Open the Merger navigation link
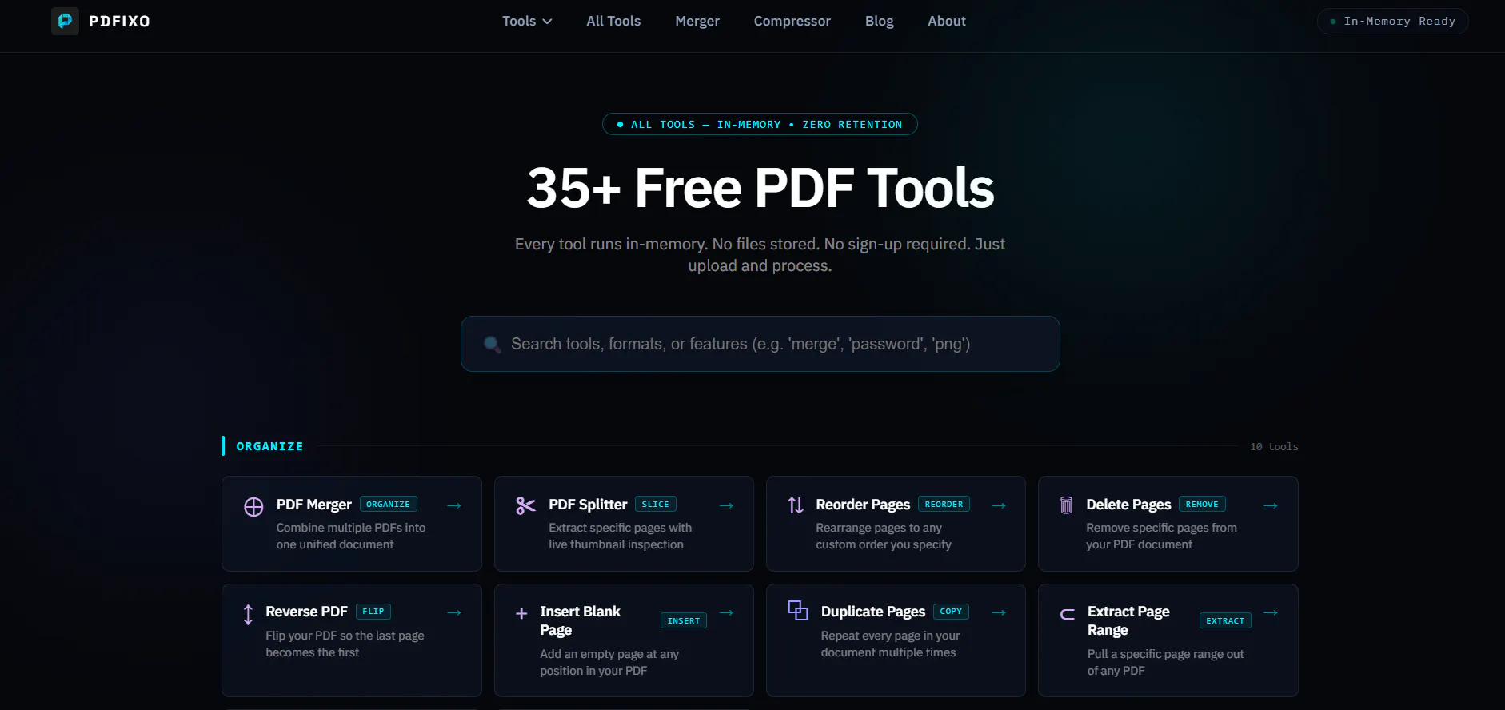 697,21
